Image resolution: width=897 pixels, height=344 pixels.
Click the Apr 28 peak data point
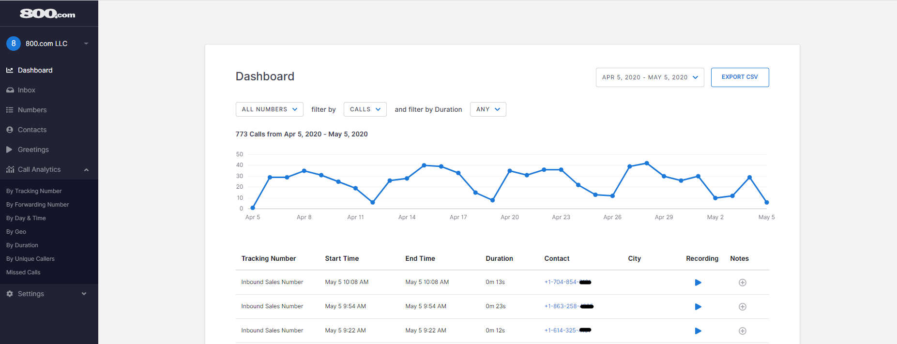click(647, 164)
